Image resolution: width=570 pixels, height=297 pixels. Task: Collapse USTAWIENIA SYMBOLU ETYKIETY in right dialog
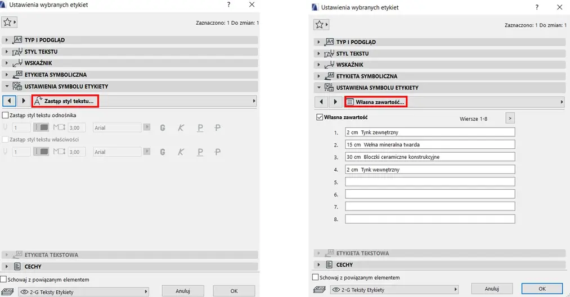pos(440,88)
